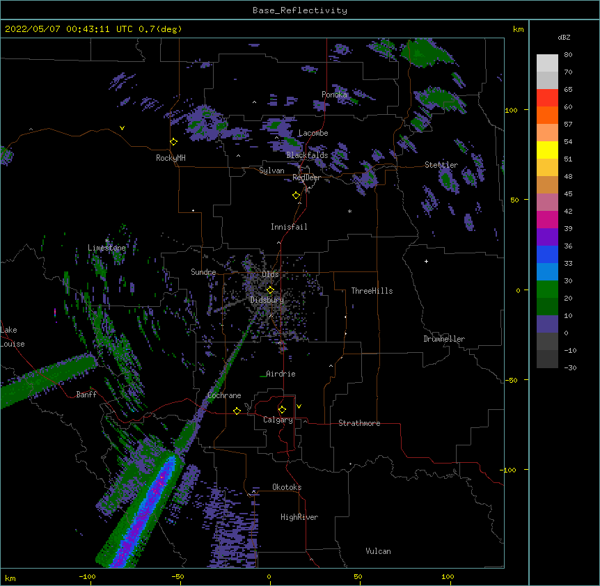Click the Airdrie label
This screenshot has height=586, width=600.
pyautogui.click(x=281, y=374)
